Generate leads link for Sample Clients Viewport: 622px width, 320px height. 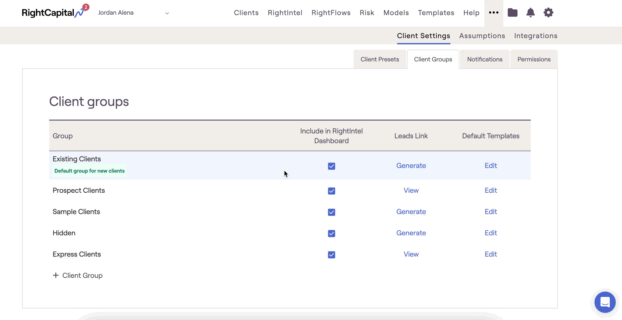tap(411, 212)
